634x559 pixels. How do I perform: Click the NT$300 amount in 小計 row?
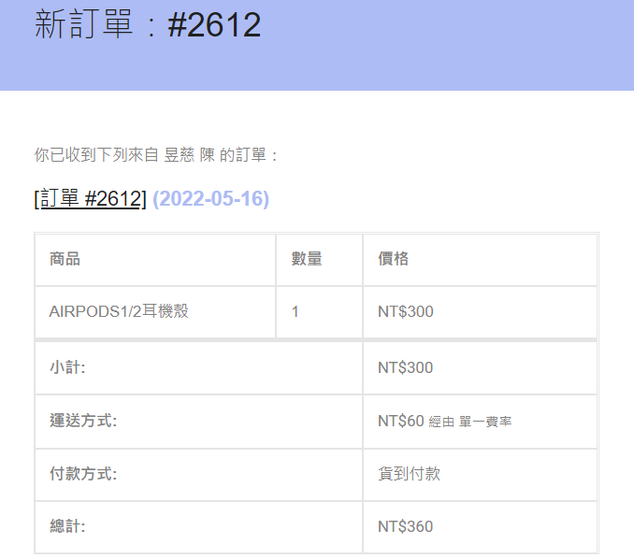pos(406,367)
